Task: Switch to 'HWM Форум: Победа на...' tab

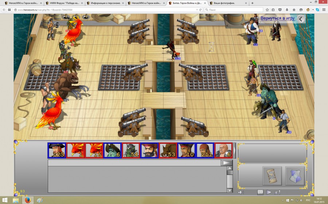Action: tap(64, 3)
